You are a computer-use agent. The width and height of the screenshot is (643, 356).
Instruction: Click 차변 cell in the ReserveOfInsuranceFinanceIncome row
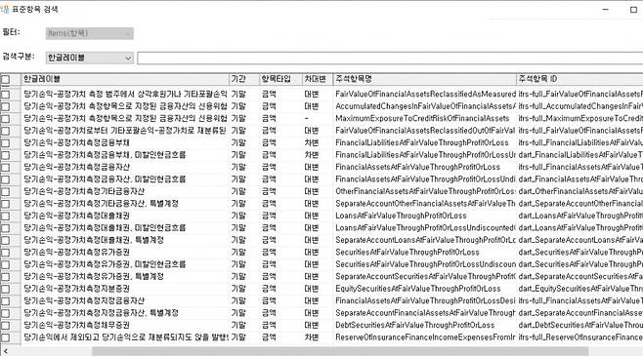(x=312, y=337)
